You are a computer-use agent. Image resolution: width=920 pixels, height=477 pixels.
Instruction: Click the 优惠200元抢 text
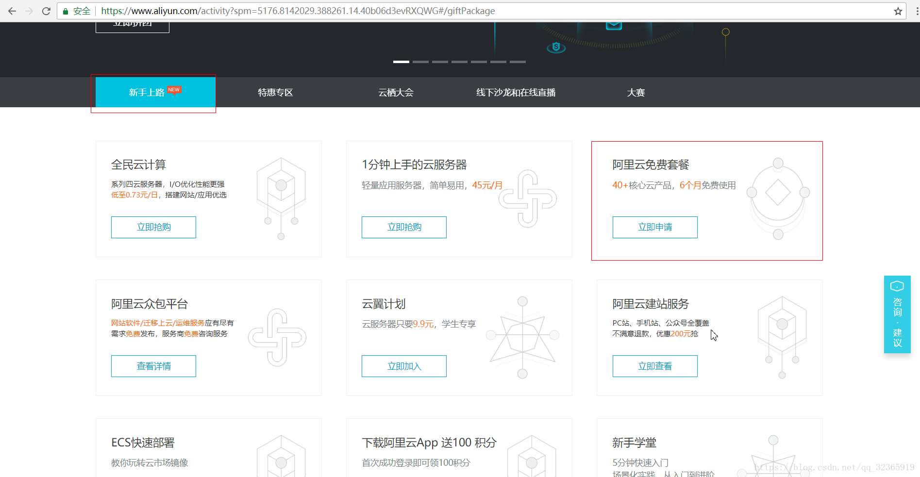click(677, 334)
